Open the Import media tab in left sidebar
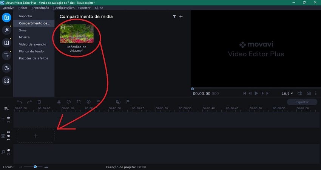Image resolution: width=321 pixels, height=170 pixels. [x=6, y=18]
